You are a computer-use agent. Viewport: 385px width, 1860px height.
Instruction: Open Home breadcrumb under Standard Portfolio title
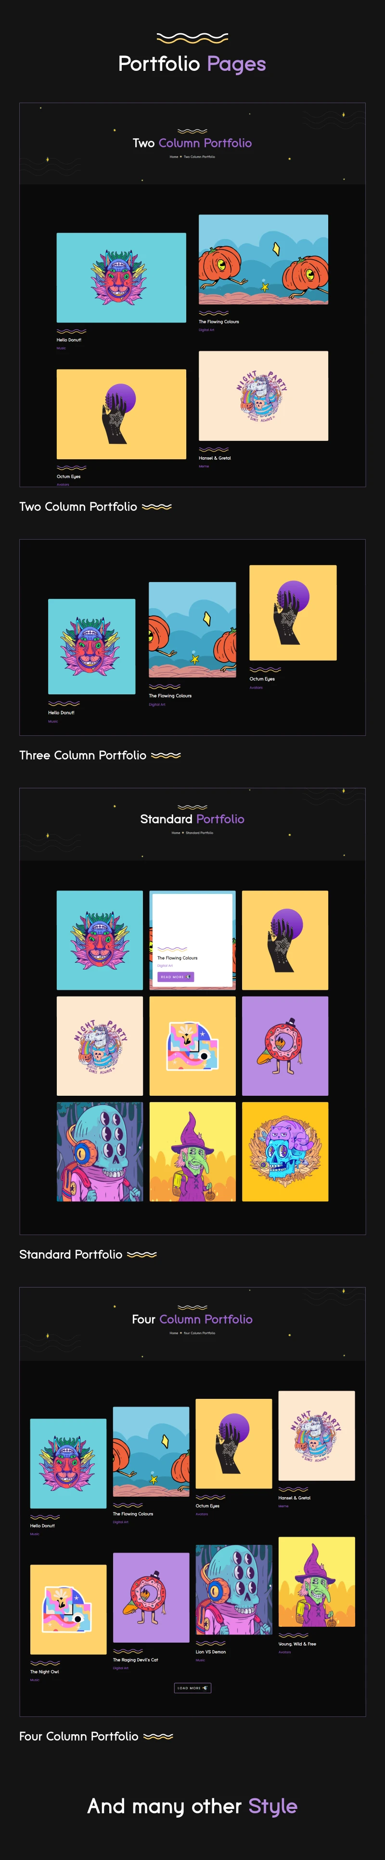coord(176,833)
